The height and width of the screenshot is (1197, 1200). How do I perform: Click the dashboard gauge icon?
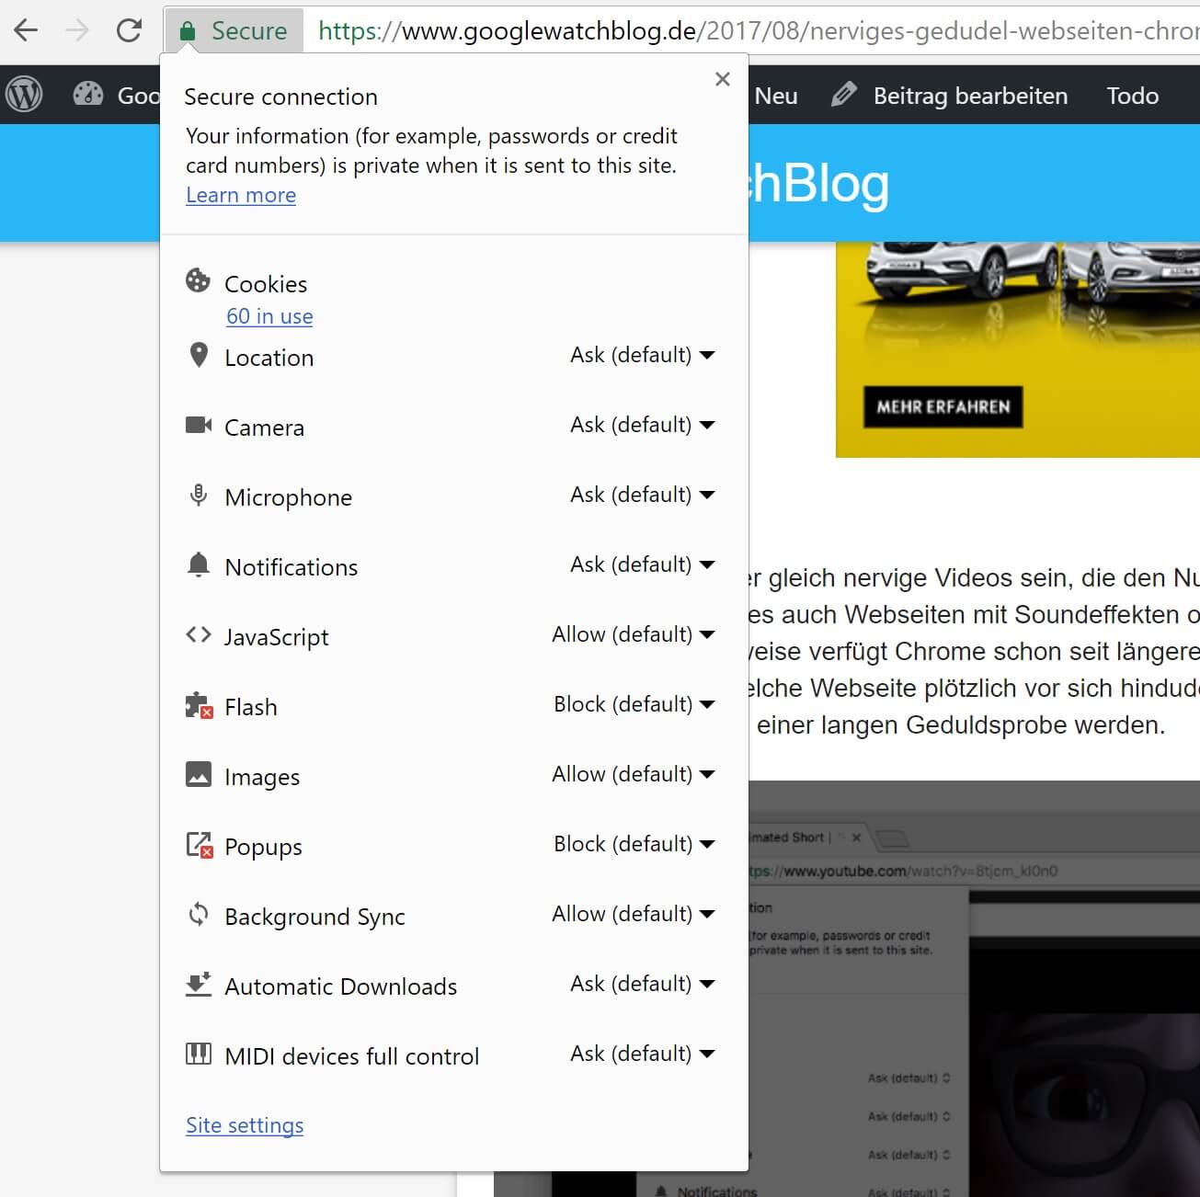pos(88,95)
